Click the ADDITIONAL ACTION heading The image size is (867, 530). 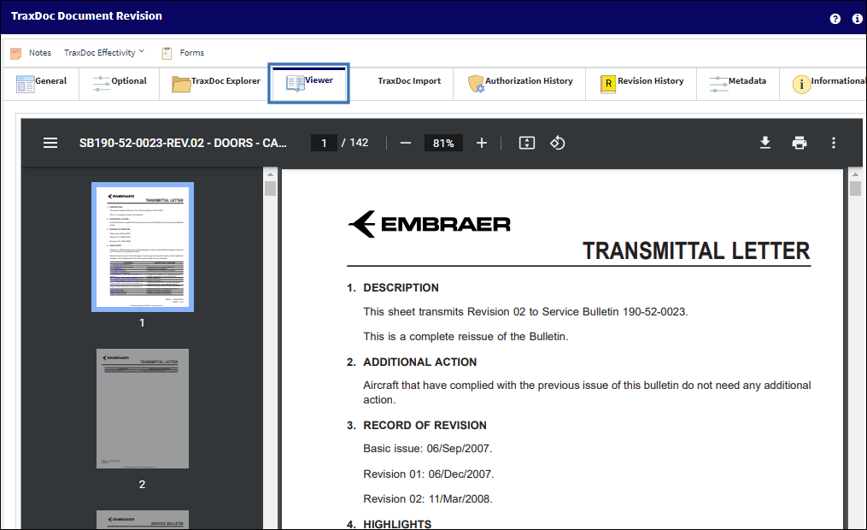(x=419, y=362)
